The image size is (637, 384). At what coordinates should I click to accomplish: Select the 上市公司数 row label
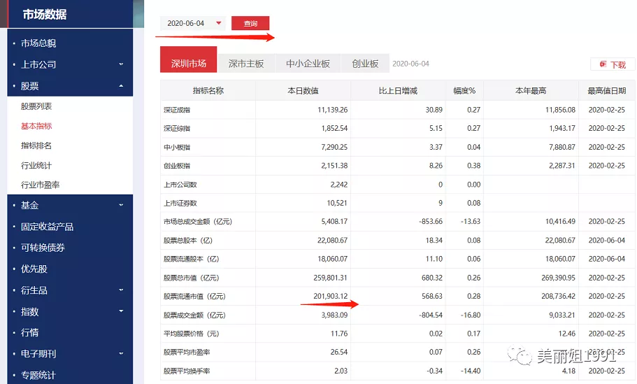(x=180, y=185)
